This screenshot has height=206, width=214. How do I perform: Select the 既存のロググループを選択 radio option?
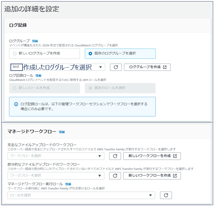coord(120,53)
